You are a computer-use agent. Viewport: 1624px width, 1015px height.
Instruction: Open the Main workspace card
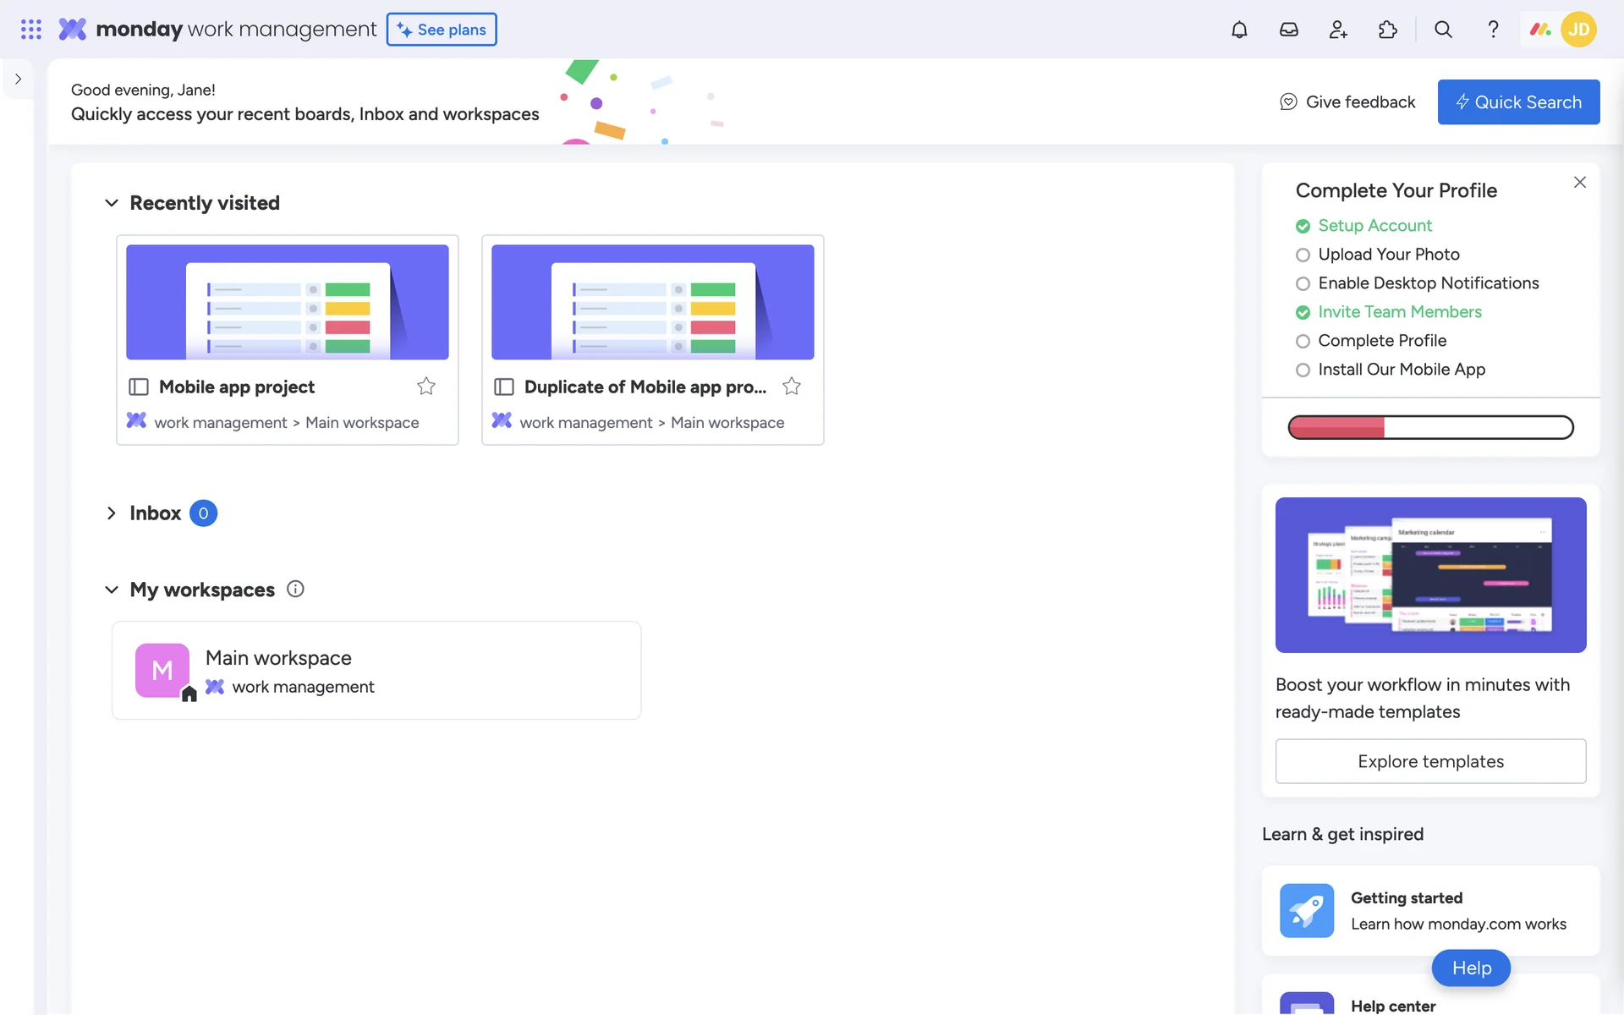[376, 671]
